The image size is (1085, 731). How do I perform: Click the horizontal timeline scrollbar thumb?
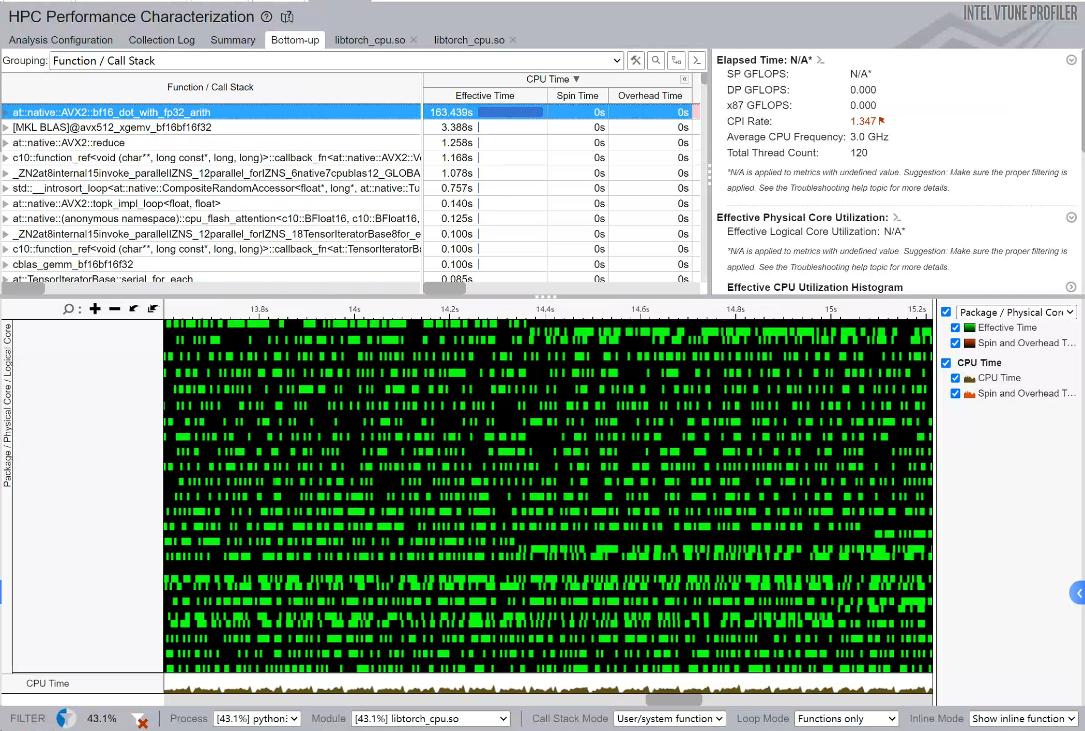pyautogui.click(x=673, y=699)
